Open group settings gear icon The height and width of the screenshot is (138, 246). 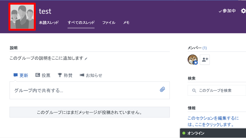point(243,11)
